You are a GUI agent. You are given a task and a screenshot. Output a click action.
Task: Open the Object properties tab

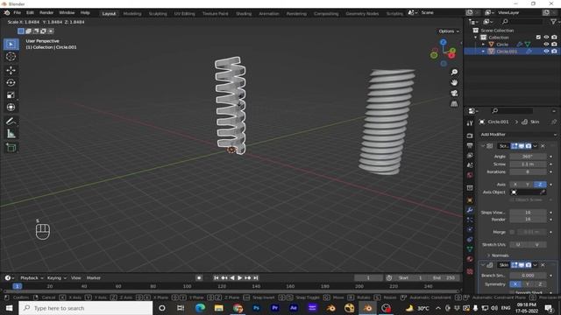(x=470, y=200)
